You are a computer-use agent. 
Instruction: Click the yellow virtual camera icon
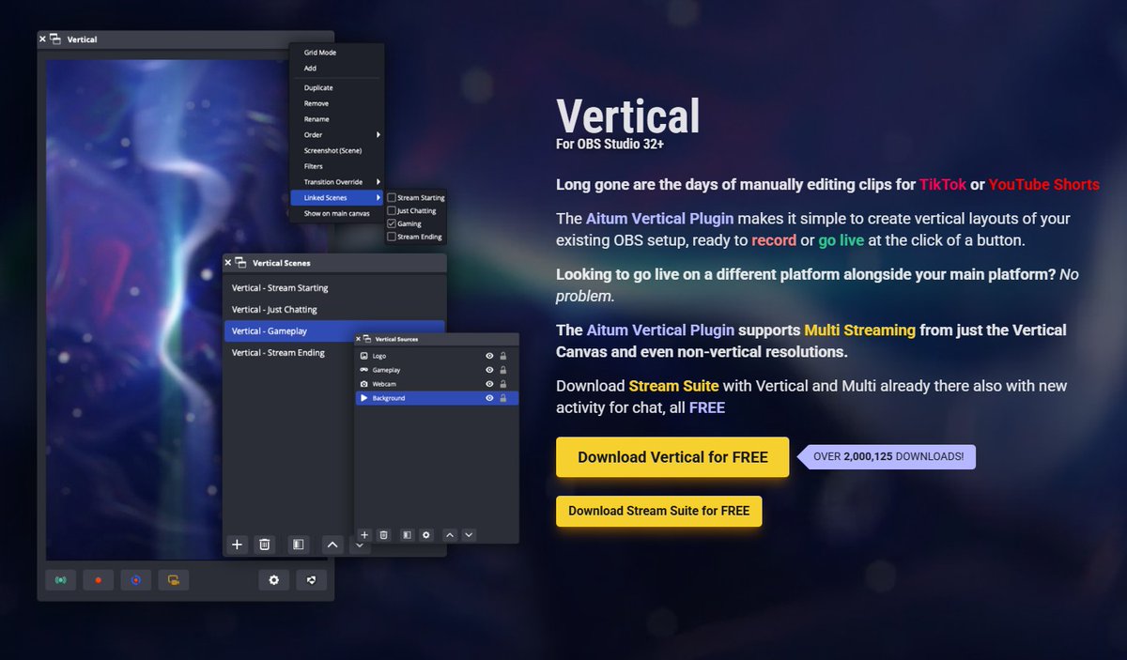point(173,580)
